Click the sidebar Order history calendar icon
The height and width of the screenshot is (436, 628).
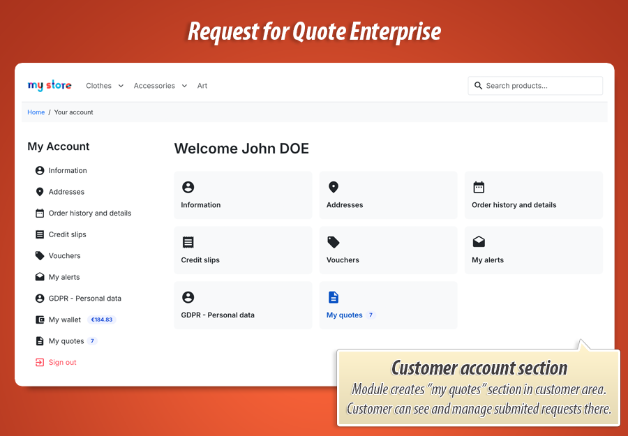click(x=40, y=213)
